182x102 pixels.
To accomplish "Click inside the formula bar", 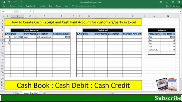I will pyautogui.click(x=106, y=12).
